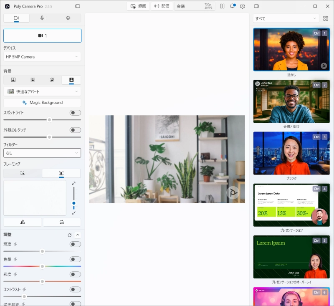Enable the 輝度 adjustment toggle

pyautogui.click(x=75, y=244)
